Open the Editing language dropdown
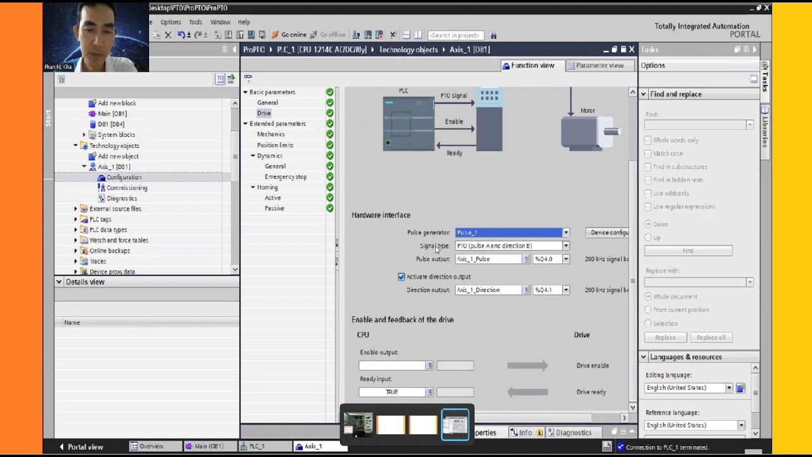Screen dimensions: 812x457 [729, 388]
